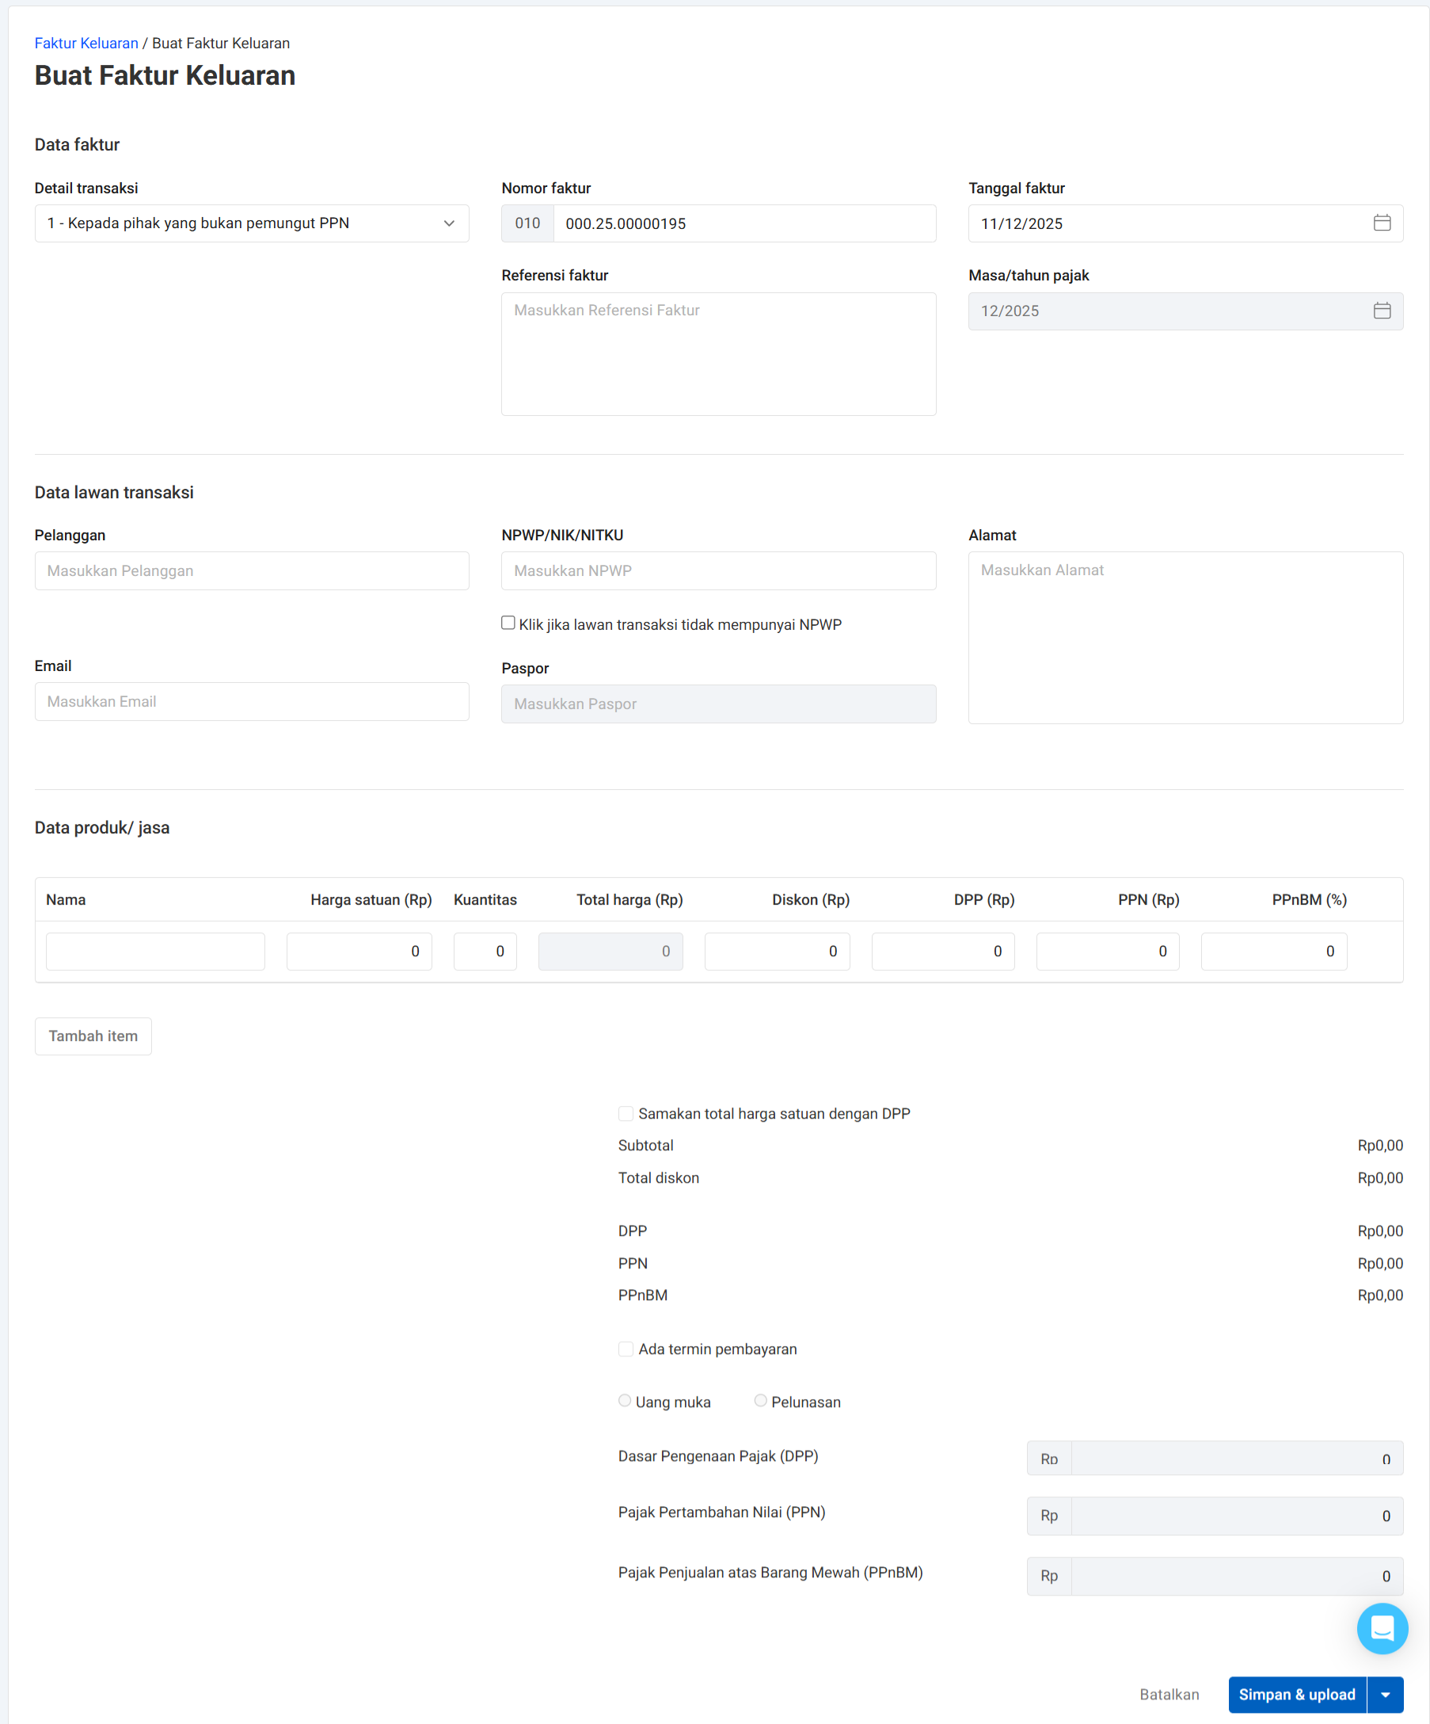Viewport: 1430px width, 1724px height.
Task: Tick the lawan transaksi tidak mempunyai NPWP checkbox
Action: 508,623
